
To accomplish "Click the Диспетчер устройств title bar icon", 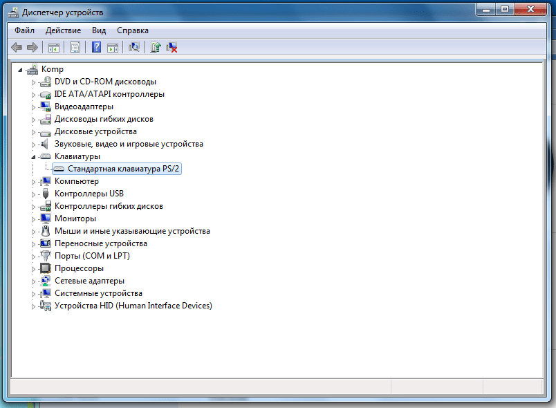I will click(x=13, y=12).
